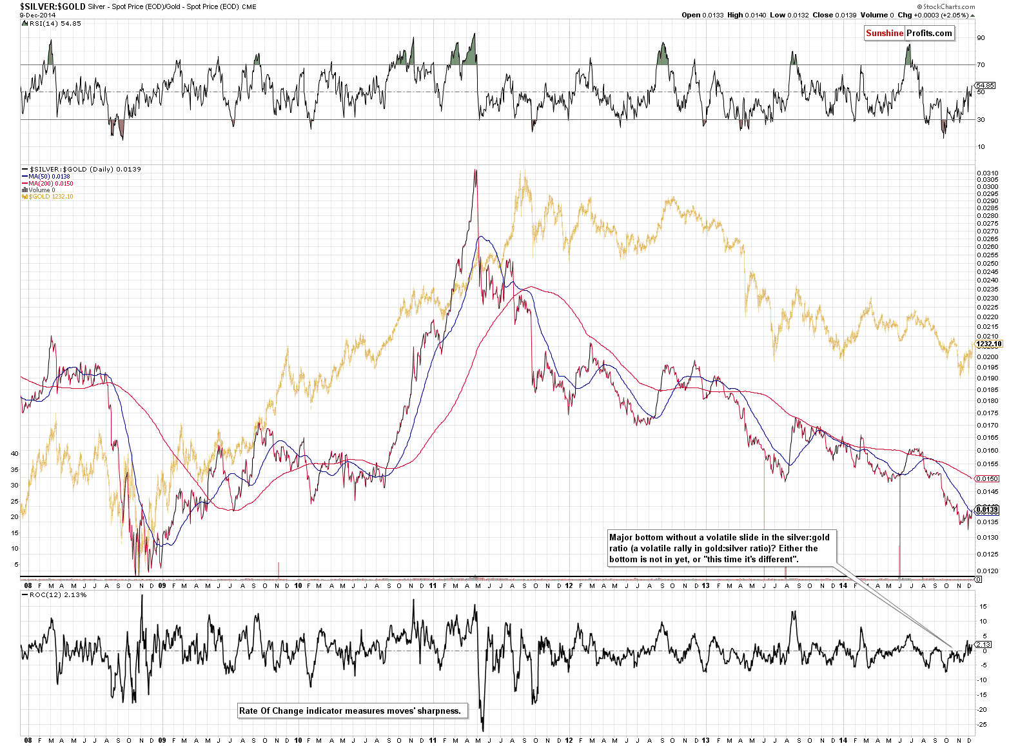Click the 0.0120 bottom price axis label
Screen dimensions: 1009x746
pos(988,571)
